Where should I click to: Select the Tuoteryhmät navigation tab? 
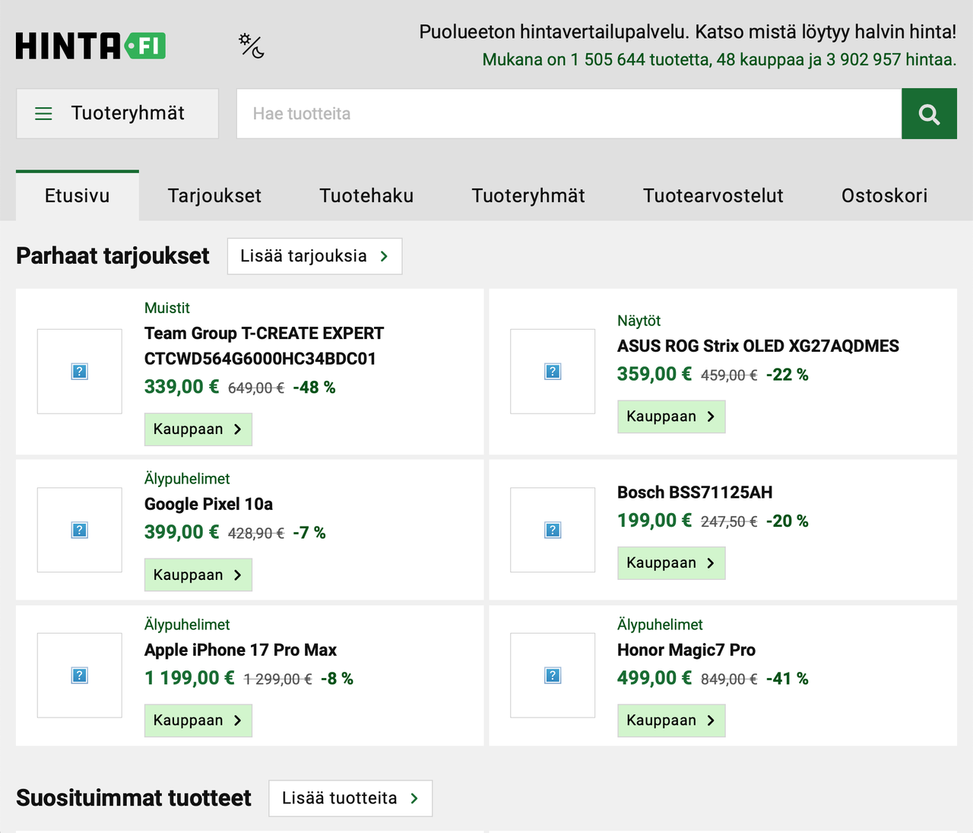click(x=528, y=195)
